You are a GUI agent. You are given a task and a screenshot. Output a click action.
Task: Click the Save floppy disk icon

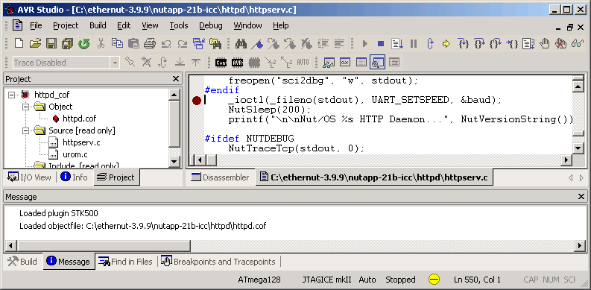51,44
